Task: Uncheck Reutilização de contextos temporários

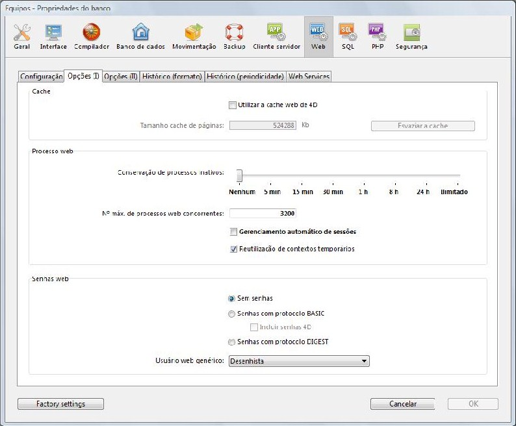Action: pyautogui.click(x=234, y=249)
